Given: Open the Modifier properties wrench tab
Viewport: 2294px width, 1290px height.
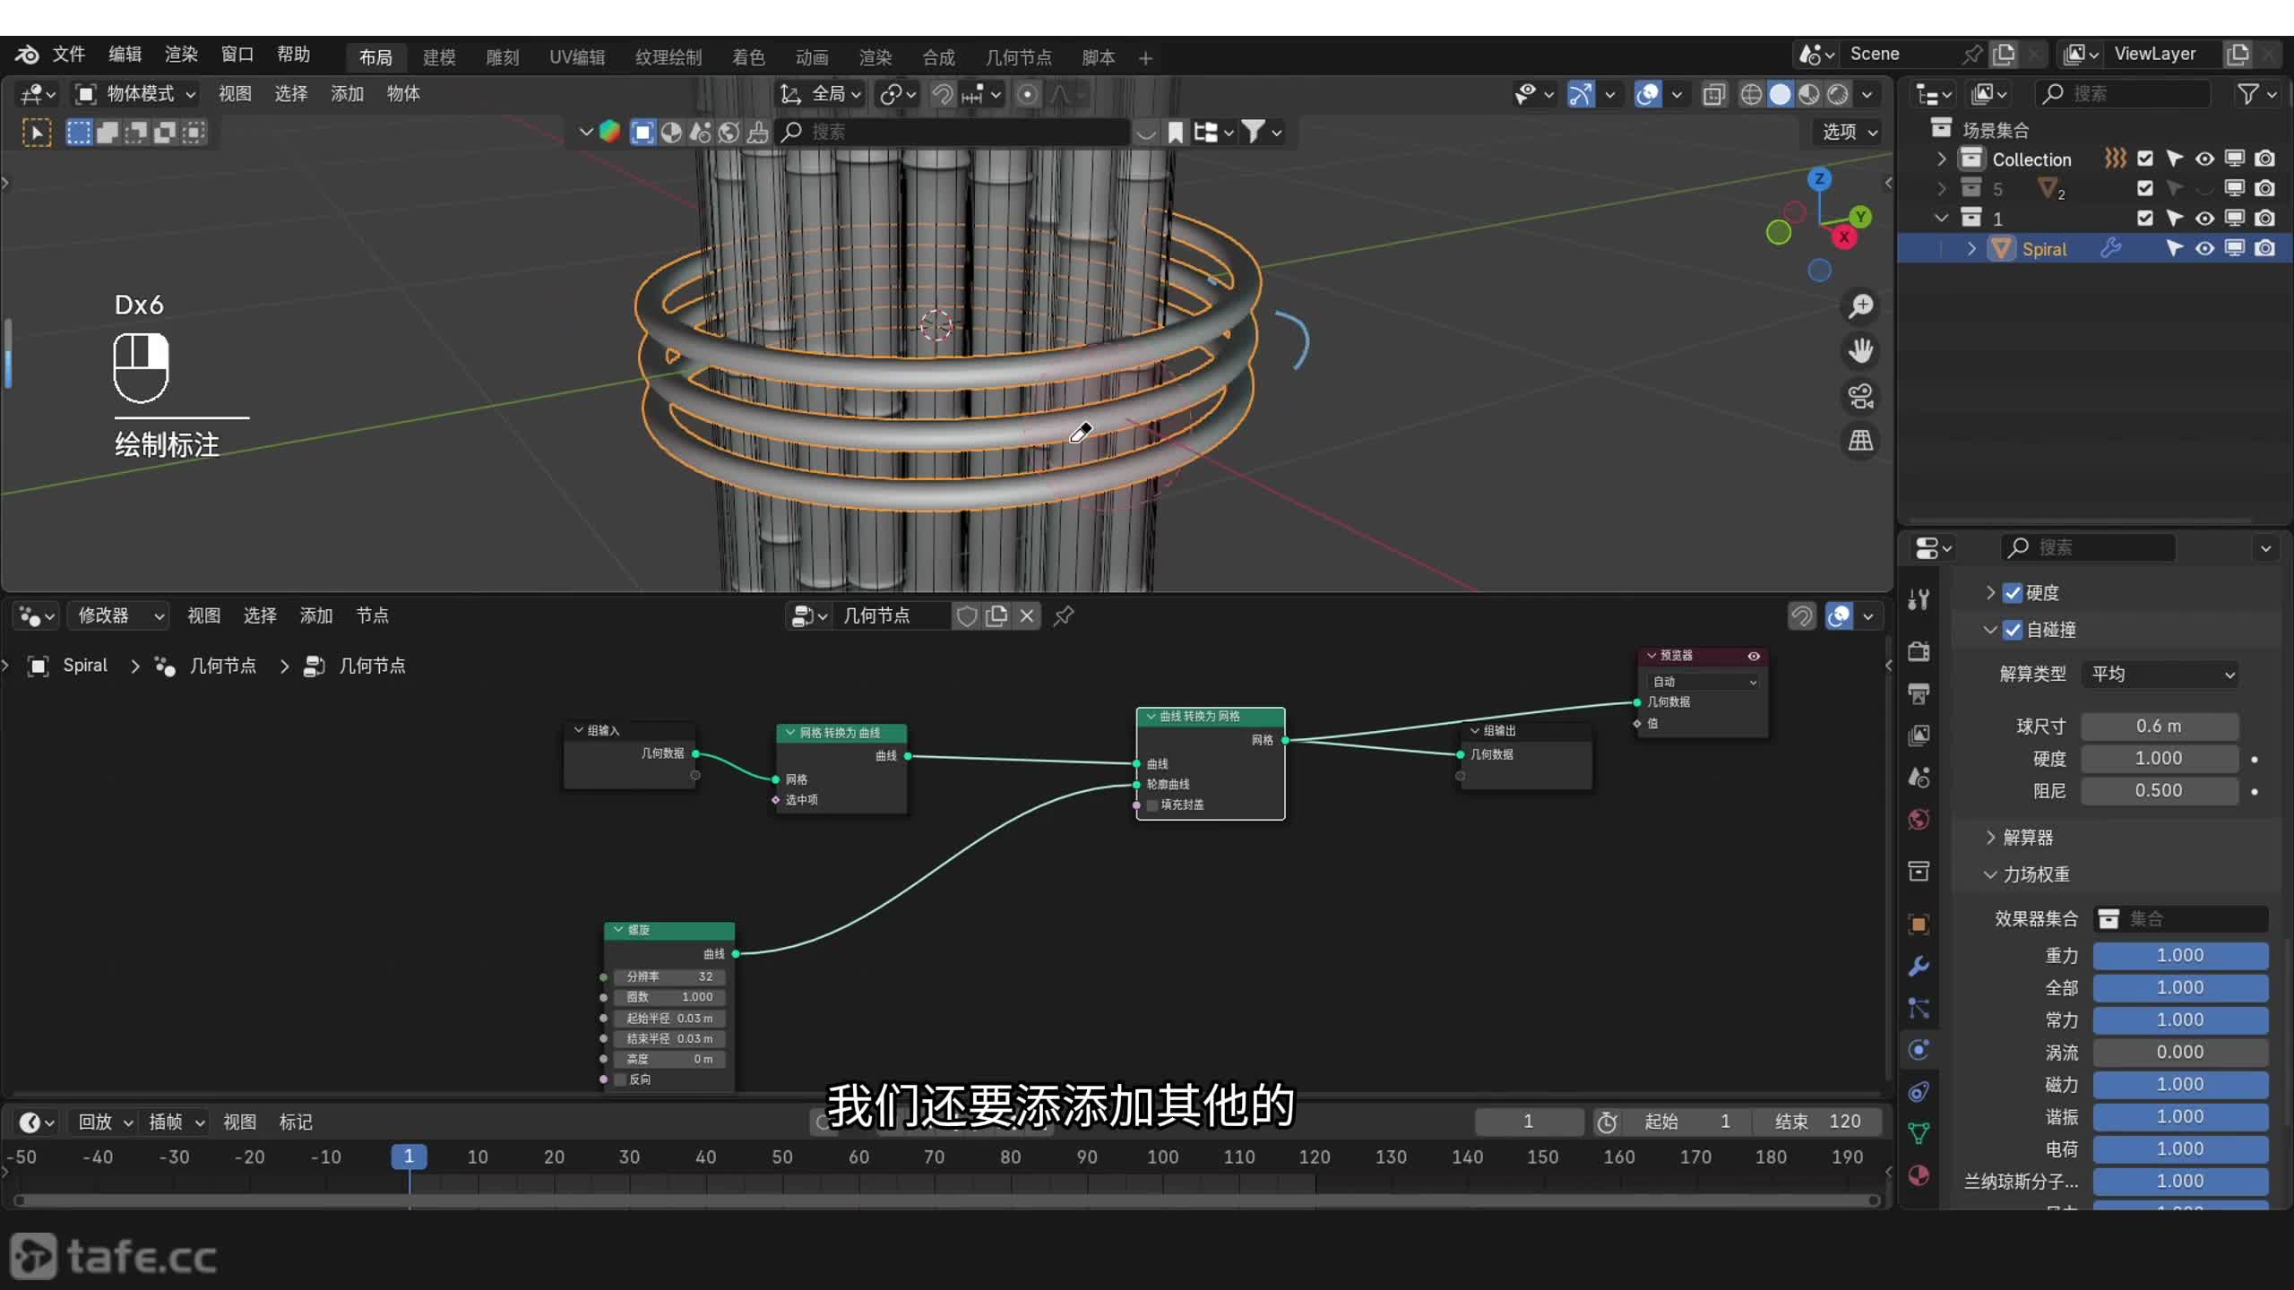Looking at the screenshot, I should pos(1919,966).
